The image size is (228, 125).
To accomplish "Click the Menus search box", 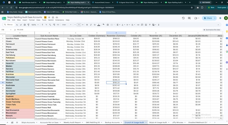I will click(9, 25).
